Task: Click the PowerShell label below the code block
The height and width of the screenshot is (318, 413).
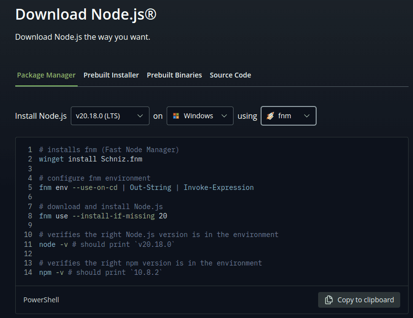Action: [41, 299]
